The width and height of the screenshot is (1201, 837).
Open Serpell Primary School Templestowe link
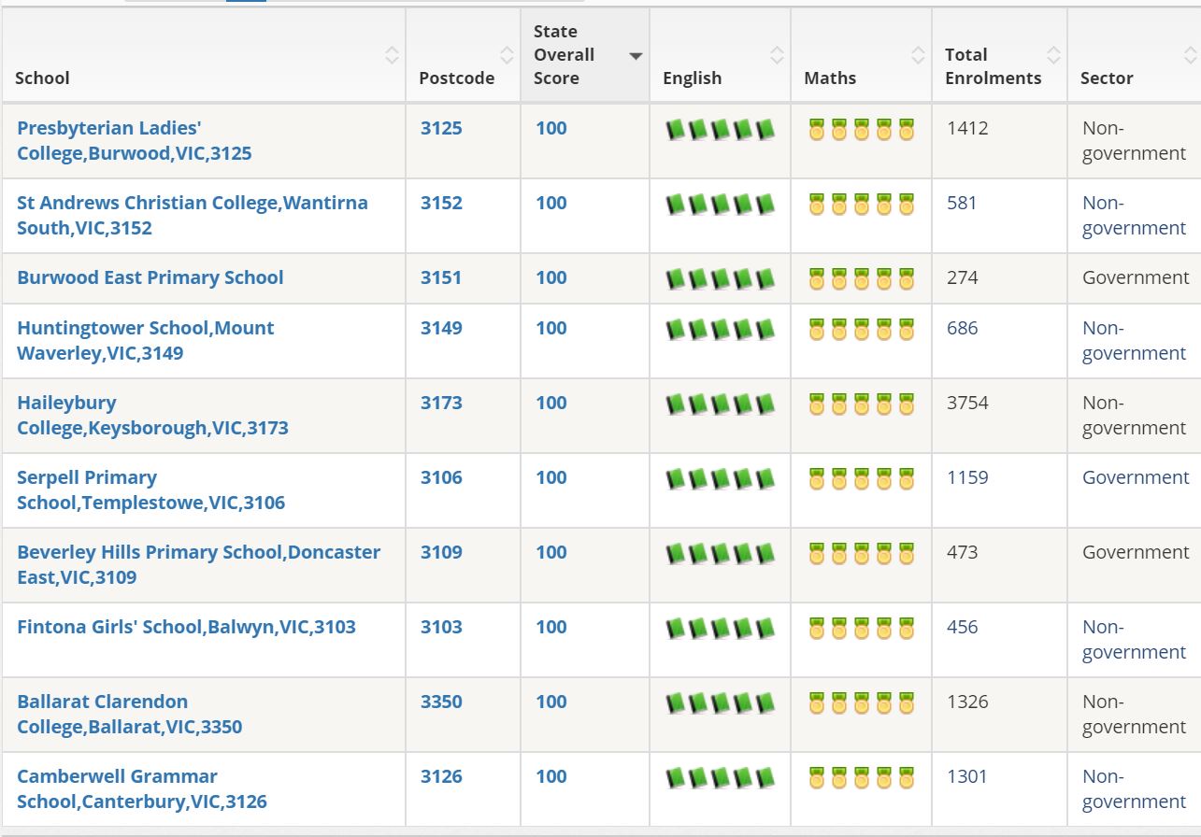(151, 489)
